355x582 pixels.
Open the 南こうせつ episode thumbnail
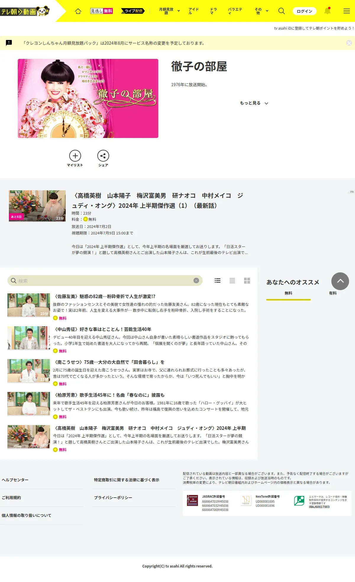pyautogui.click(x=29, y=371)
